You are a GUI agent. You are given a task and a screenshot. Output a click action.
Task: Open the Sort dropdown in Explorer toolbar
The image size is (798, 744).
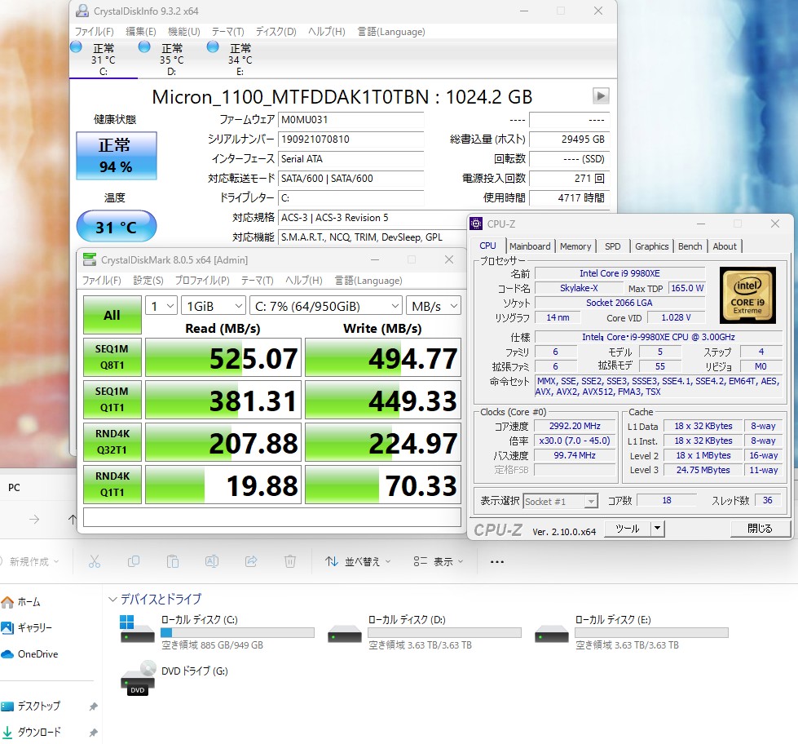358,562
